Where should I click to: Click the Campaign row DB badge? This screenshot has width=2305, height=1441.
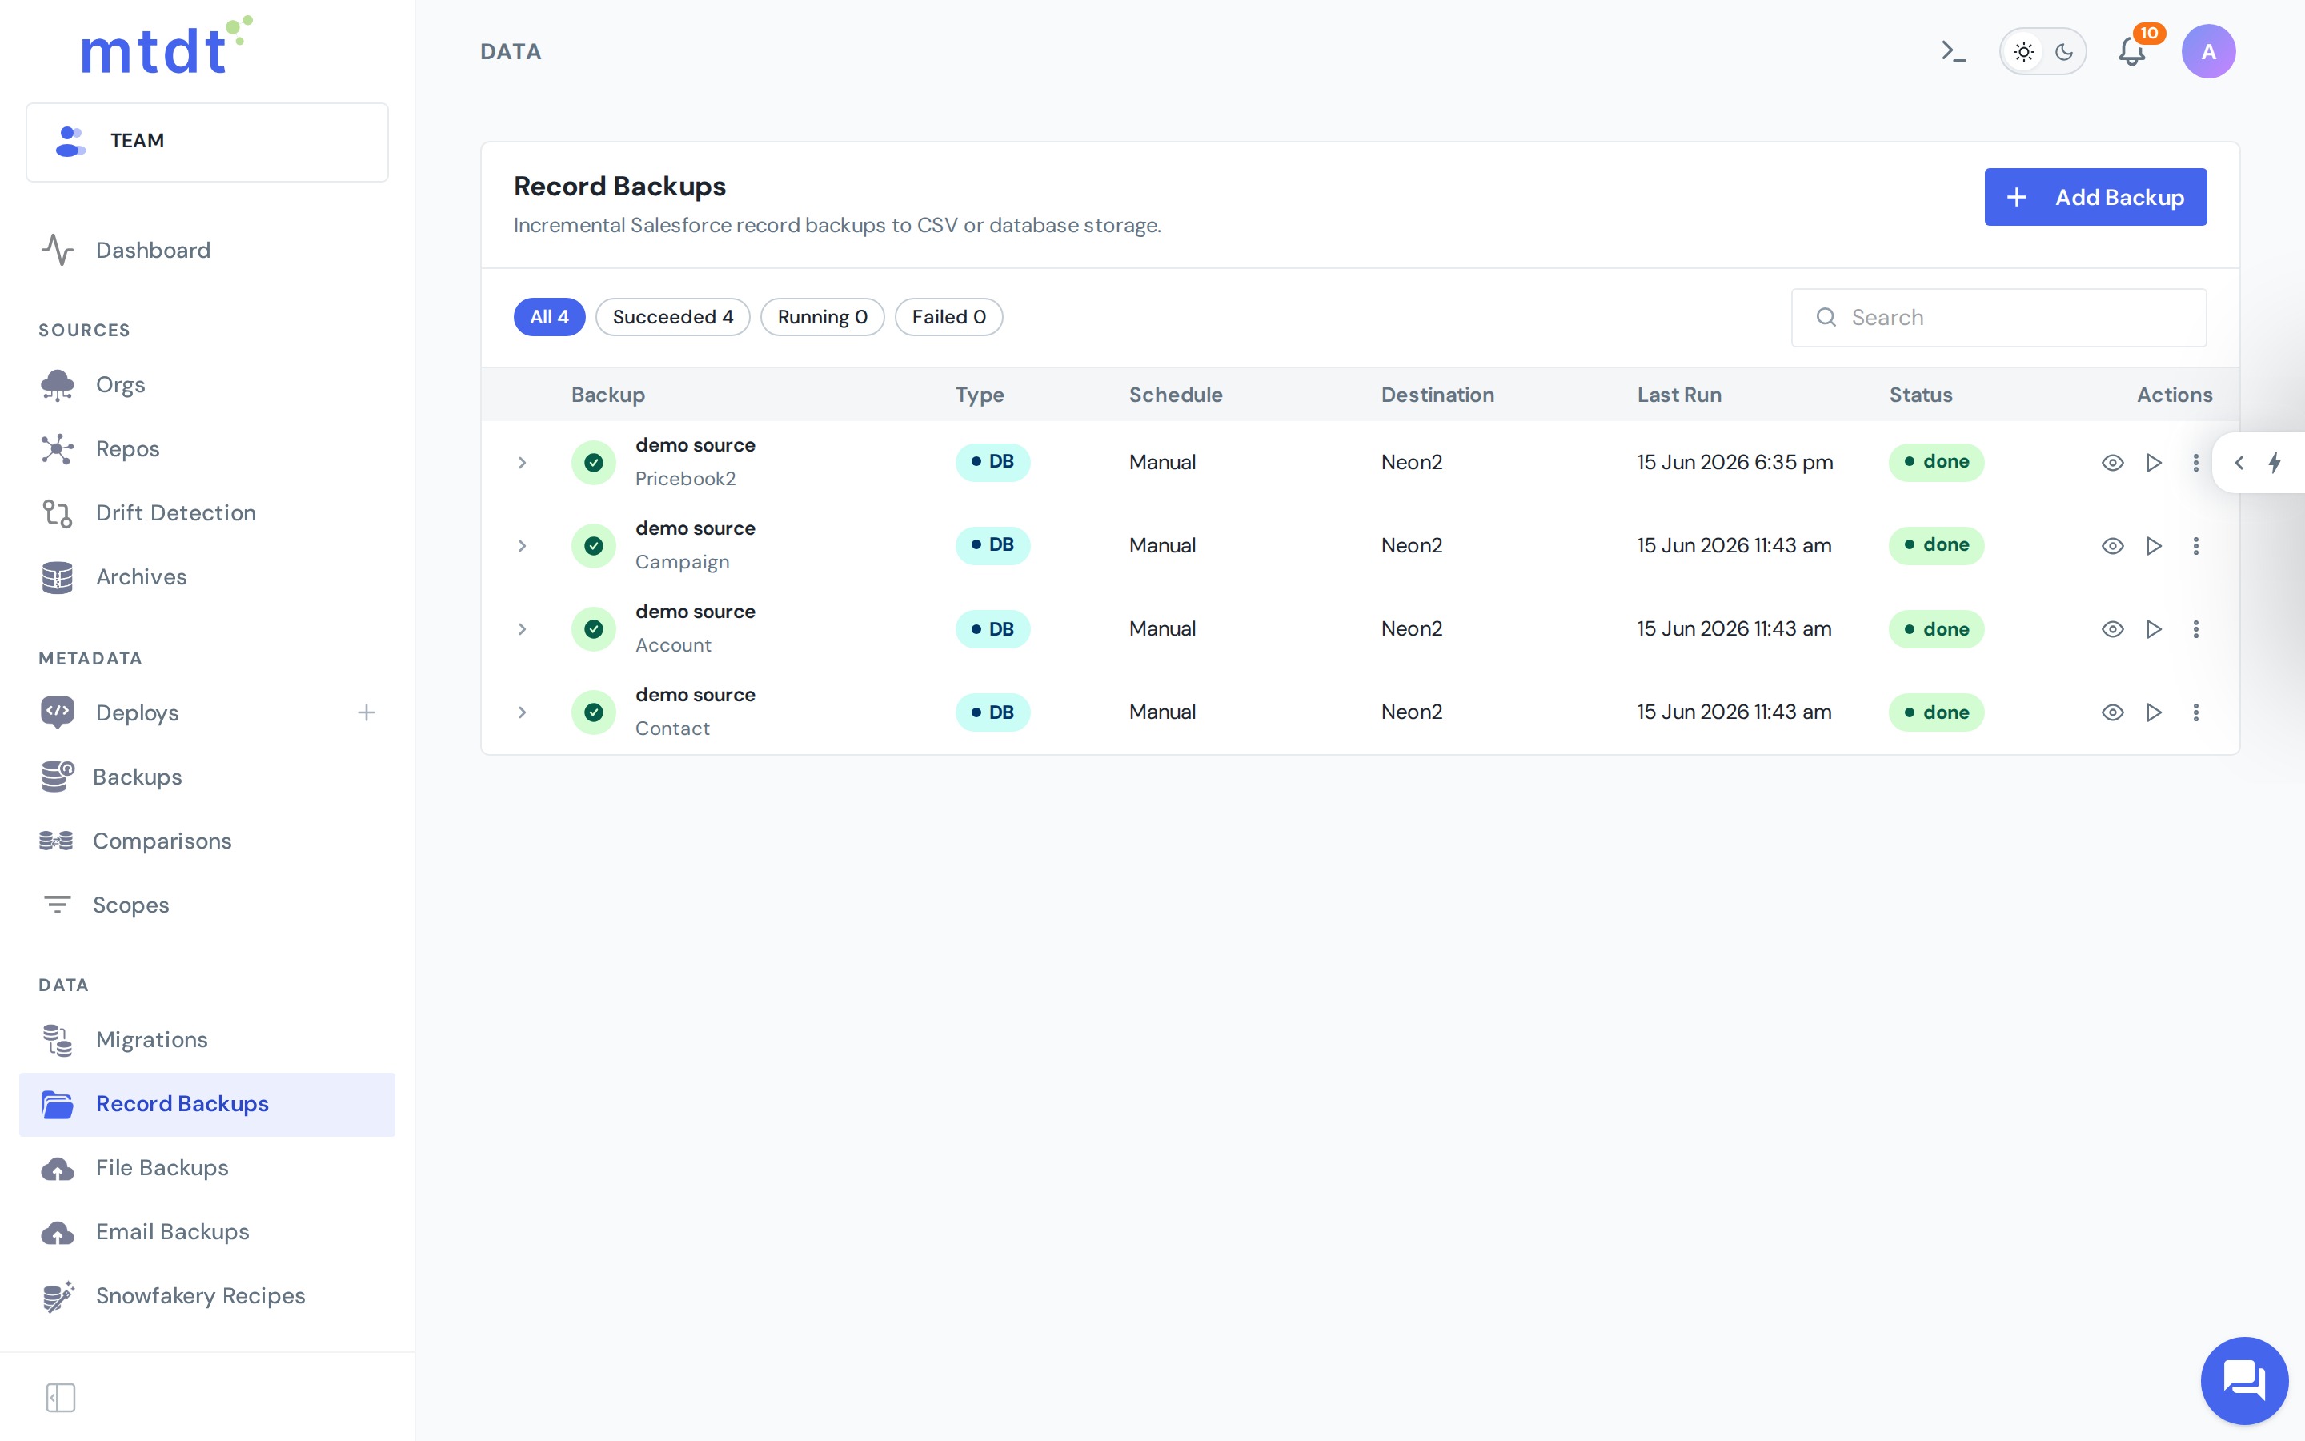[x=992, y=545]
